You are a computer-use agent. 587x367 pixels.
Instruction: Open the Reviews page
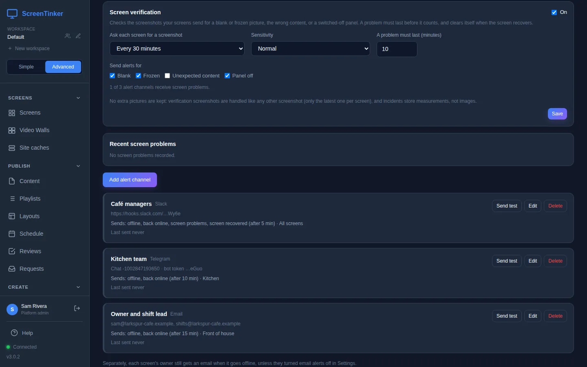click(44, 251)
